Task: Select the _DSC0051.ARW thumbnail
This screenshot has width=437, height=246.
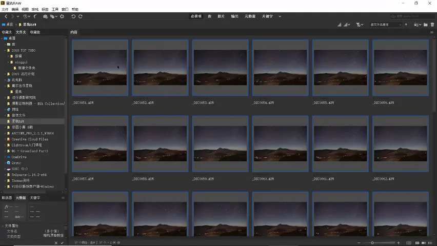Action: (100, 68)
